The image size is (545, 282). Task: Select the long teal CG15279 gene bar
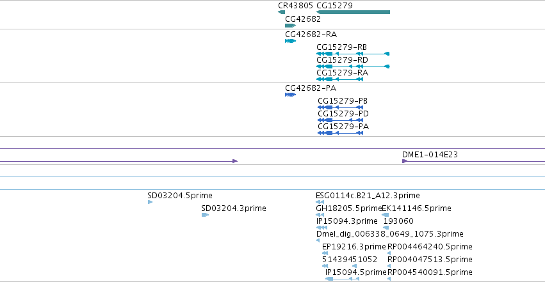pos(353,12)
